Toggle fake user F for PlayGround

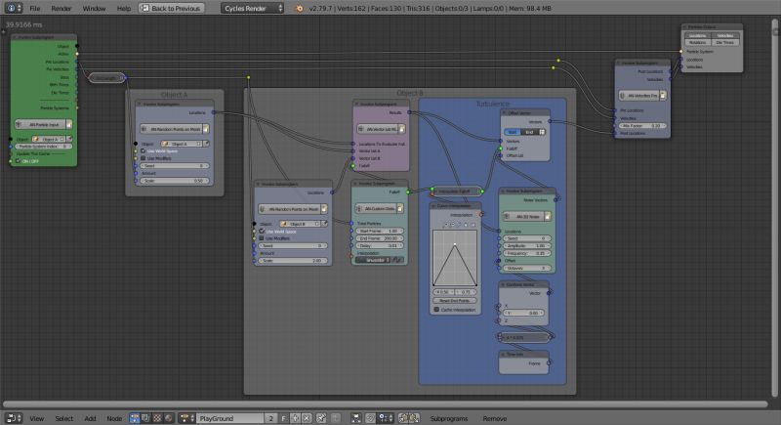(283, 418)
